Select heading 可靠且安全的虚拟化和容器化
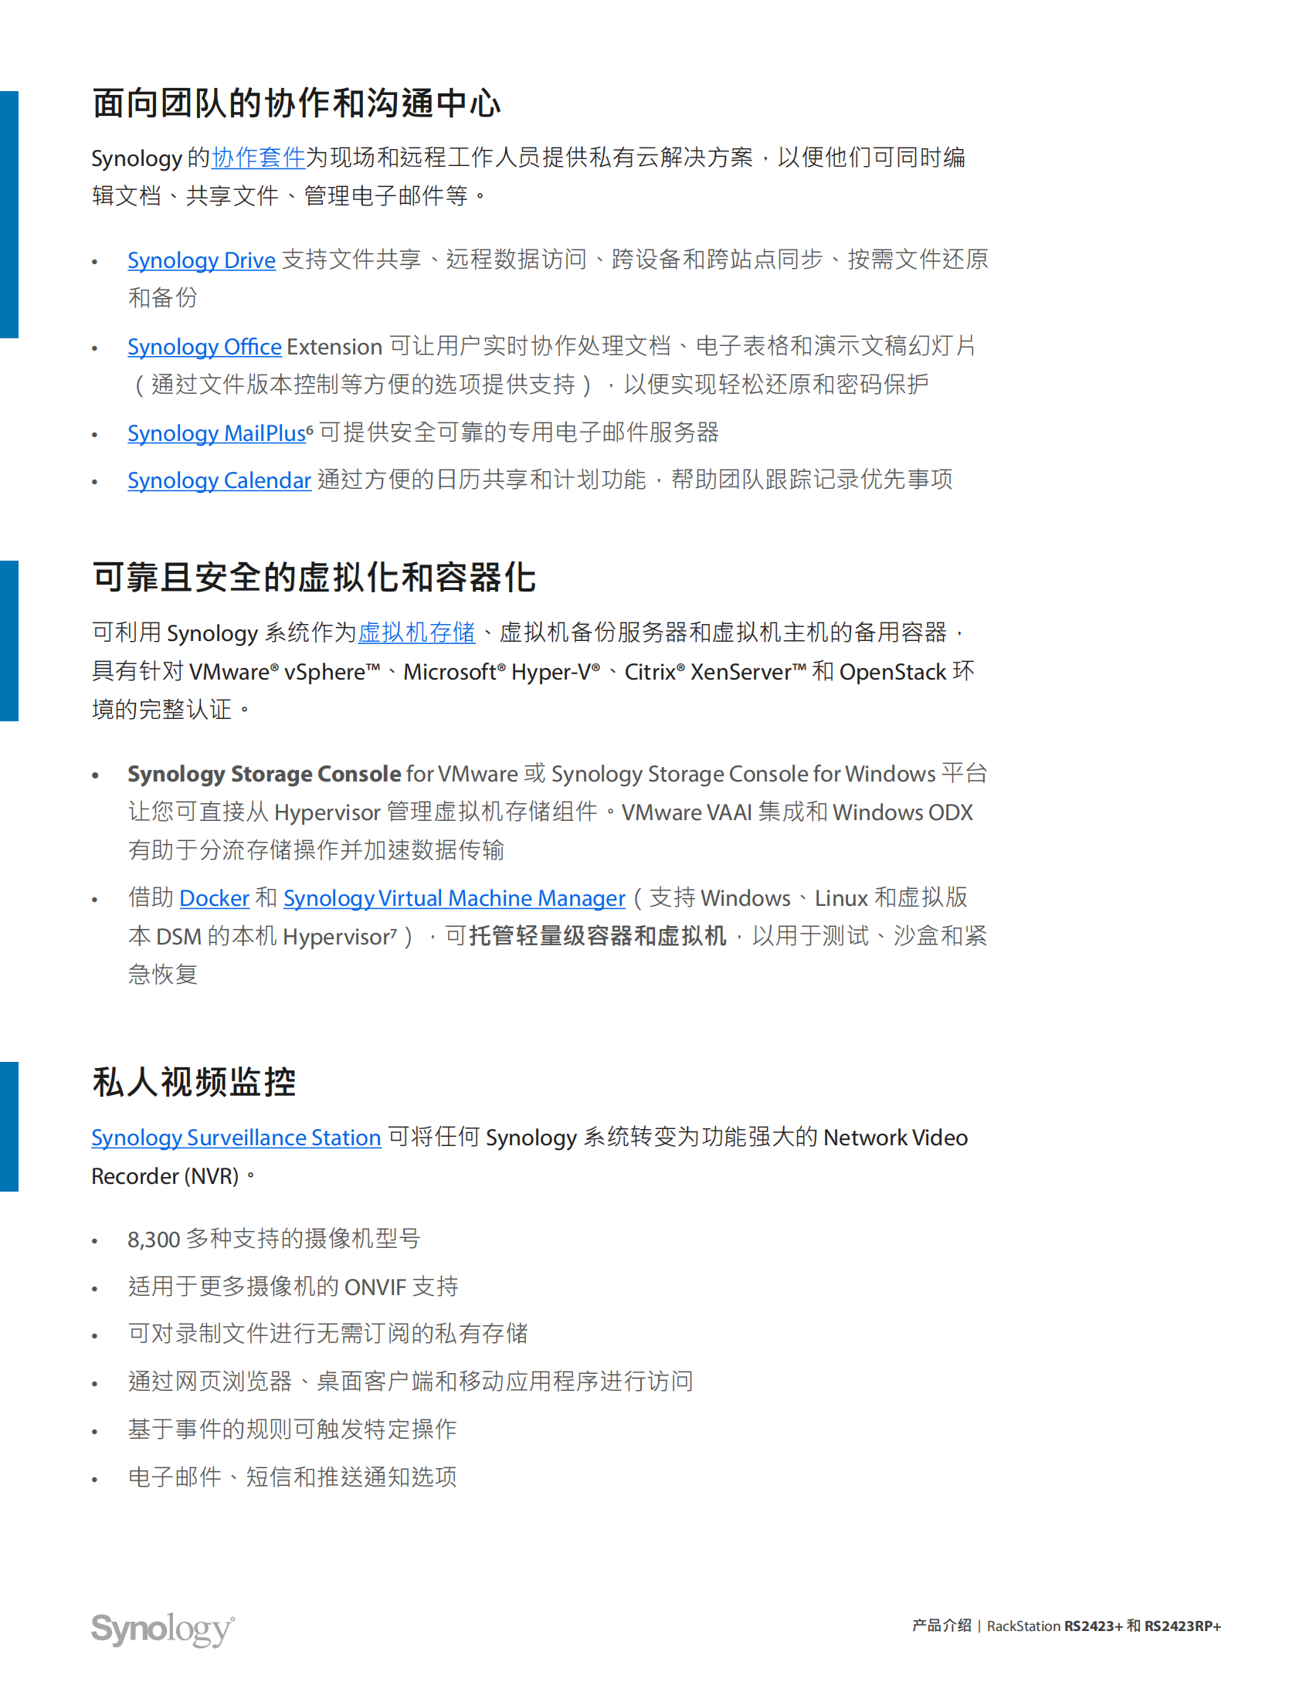This screenshot has width=1313, height=1699. [x=314, y=577]
